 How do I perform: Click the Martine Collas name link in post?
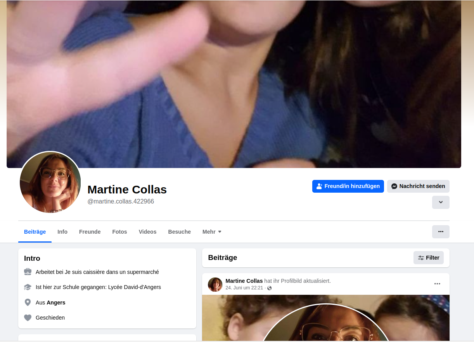[x=244, y=281]
